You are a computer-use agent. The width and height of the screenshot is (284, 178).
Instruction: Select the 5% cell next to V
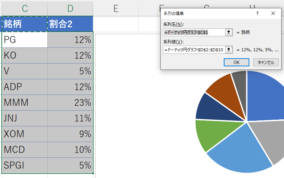point(70,71)
